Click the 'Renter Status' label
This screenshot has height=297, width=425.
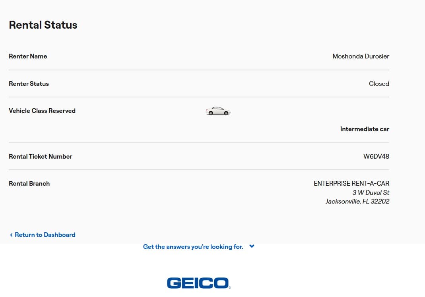pos(29,84)
